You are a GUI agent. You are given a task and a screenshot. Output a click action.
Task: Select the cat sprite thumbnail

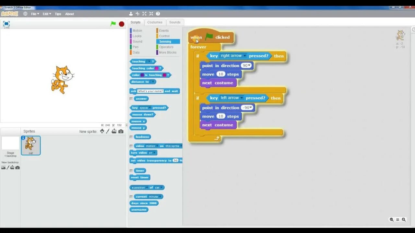[x=31, y=145]
